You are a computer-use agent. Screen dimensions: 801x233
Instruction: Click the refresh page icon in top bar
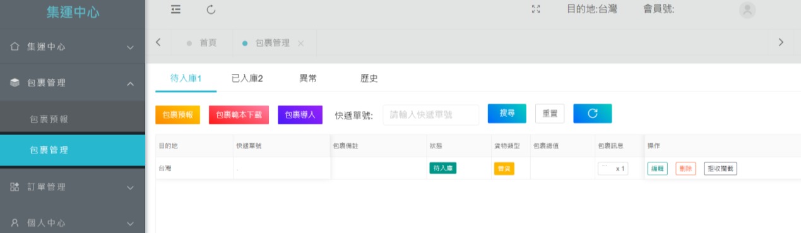[x=211, y=9]
